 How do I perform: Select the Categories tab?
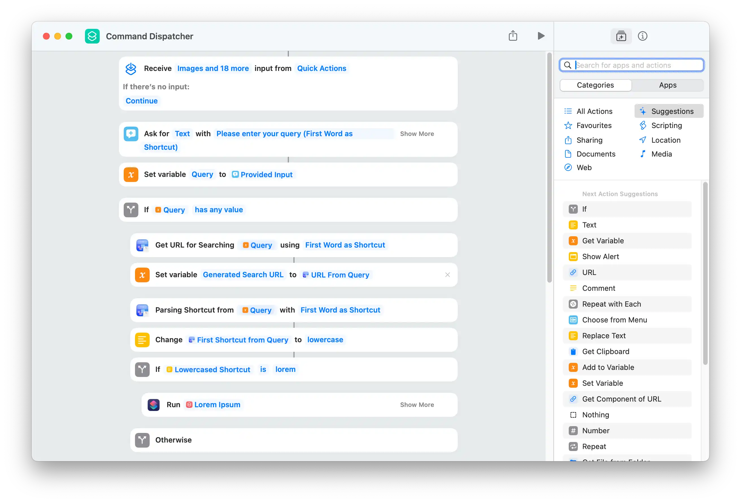click(595, 85)
